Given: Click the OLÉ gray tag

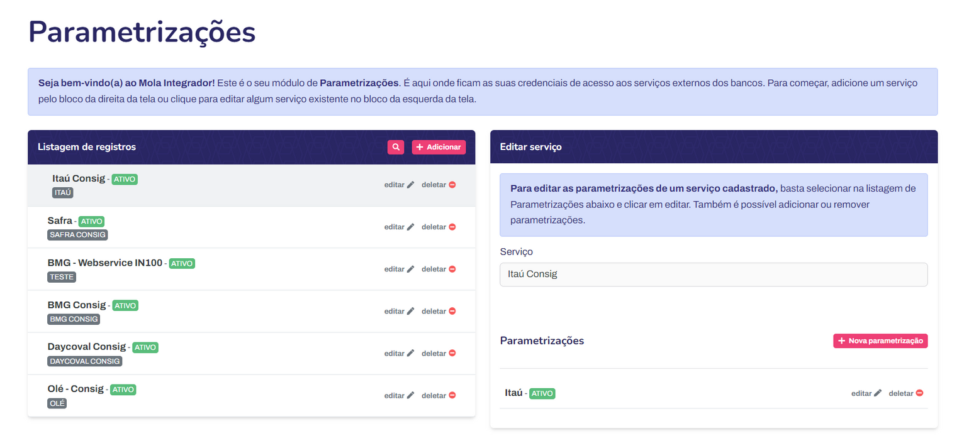Looking at the screenshot, I should (57, 403).
